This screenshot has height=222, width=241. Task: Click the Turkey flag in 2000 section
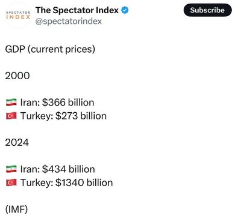click(11, 116)
